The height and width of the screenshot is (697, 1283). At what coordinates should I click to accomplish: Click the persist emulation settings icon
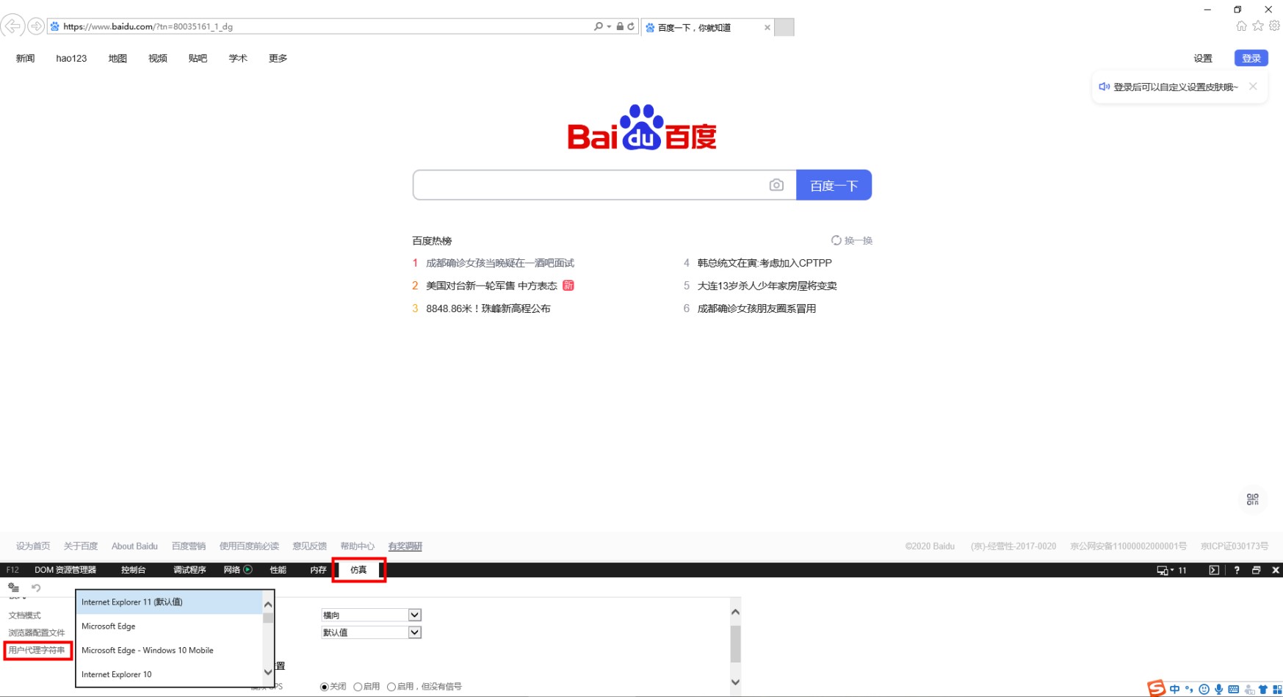[x=13, y=588]
